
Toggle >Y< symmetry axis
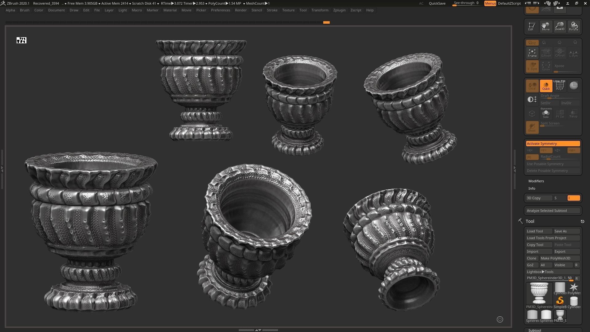[546, 150]
